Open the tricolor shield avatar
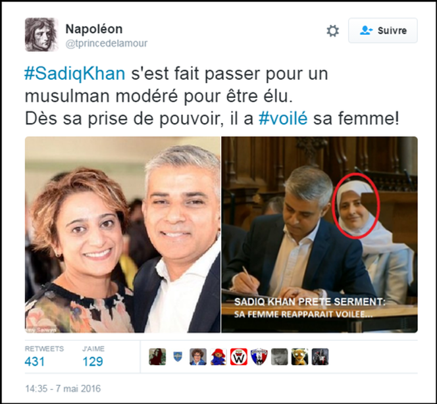Image resolution: width=437 pixels, height=404 pixels. (x=259, y=357)
